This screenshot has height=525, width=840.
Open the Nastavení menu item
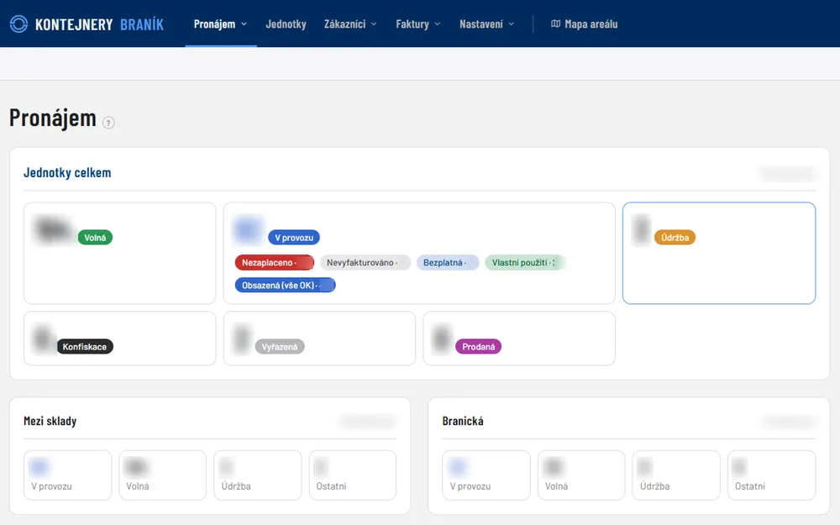point(481,24)
